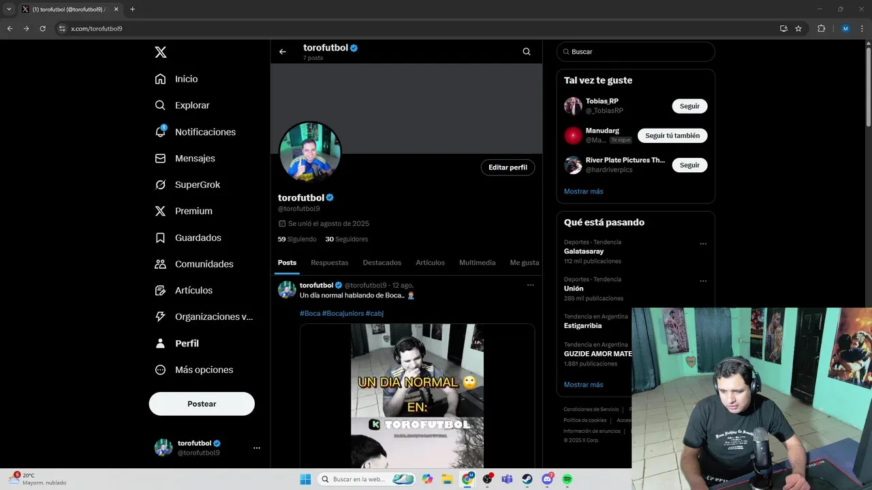This screenshot has height=490, width=872.
Task: Click the #Bocajuniors hashtag
Action: pyautogui.click(x=343, y=313)
